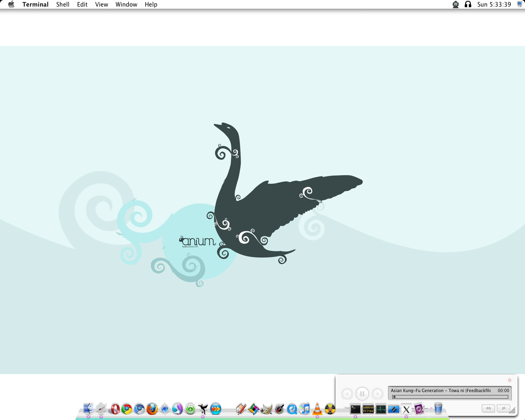Open the View menu
525x420 pixels.
tap(102, 5)
